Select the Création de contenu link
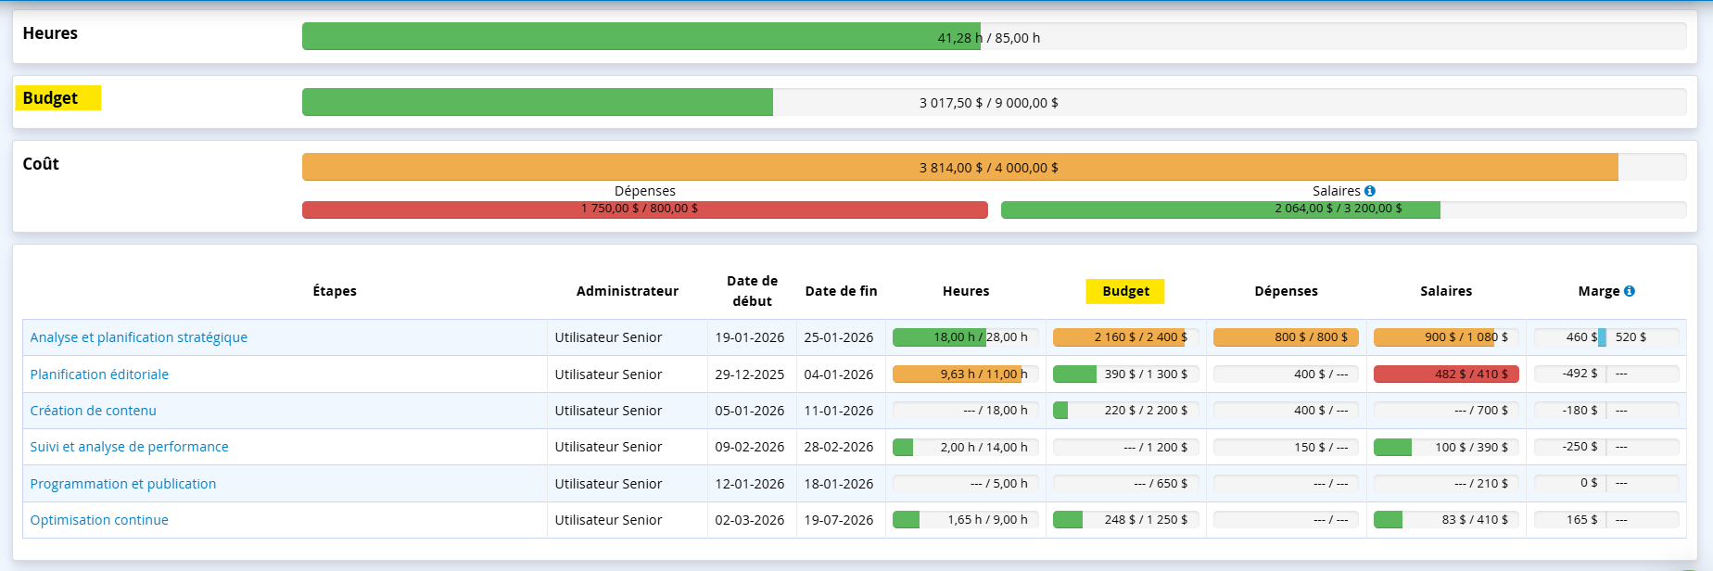The width and height of the screenshot is (1713, 571). click(93, 411)
